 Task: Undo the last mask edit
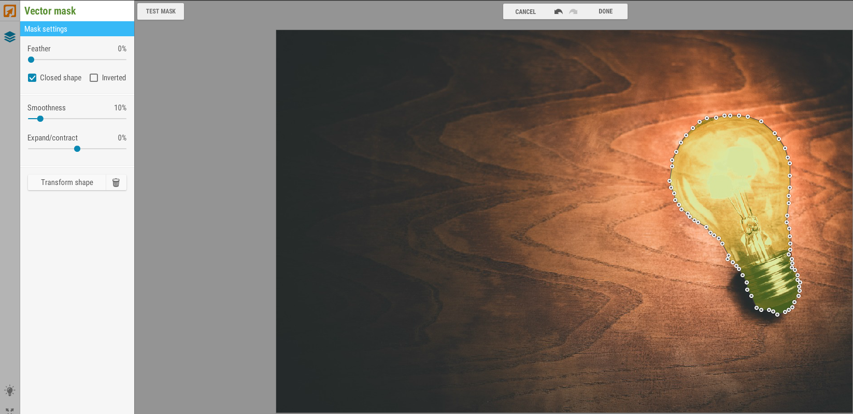(x=558, y=11)
